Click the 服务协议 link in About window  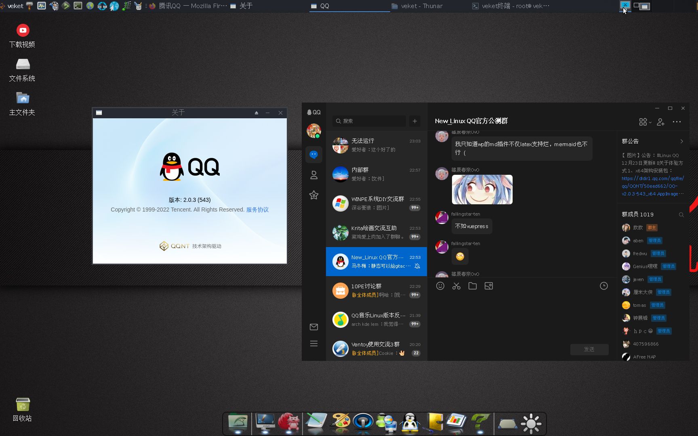(257, 210)
